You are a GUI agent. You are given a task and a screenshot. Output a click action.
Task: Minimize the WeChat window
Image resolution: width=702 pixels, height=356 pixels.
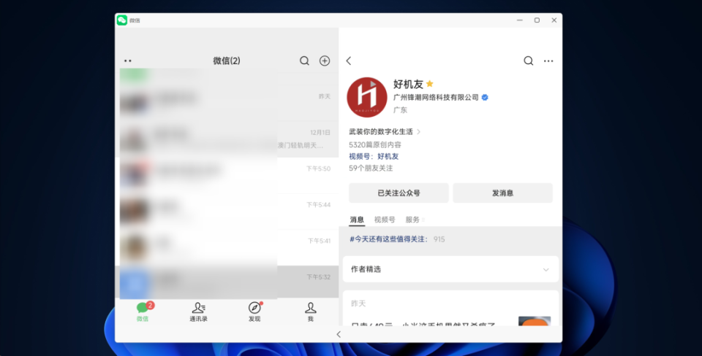[x=519, y=20]
